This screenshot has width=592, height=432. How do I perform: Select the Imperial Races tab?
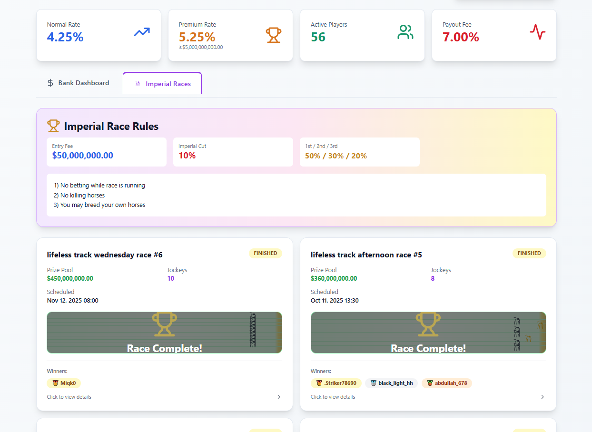(162, 84)
